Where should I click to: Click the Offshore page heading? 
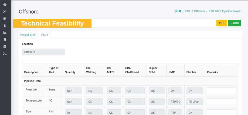click(x=29, y=12)
